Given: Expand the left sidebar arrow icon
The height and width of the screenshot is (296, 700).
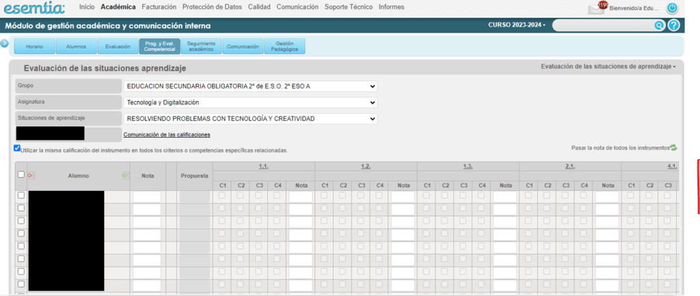Looking at the screenshot, I should click(5, 44).
